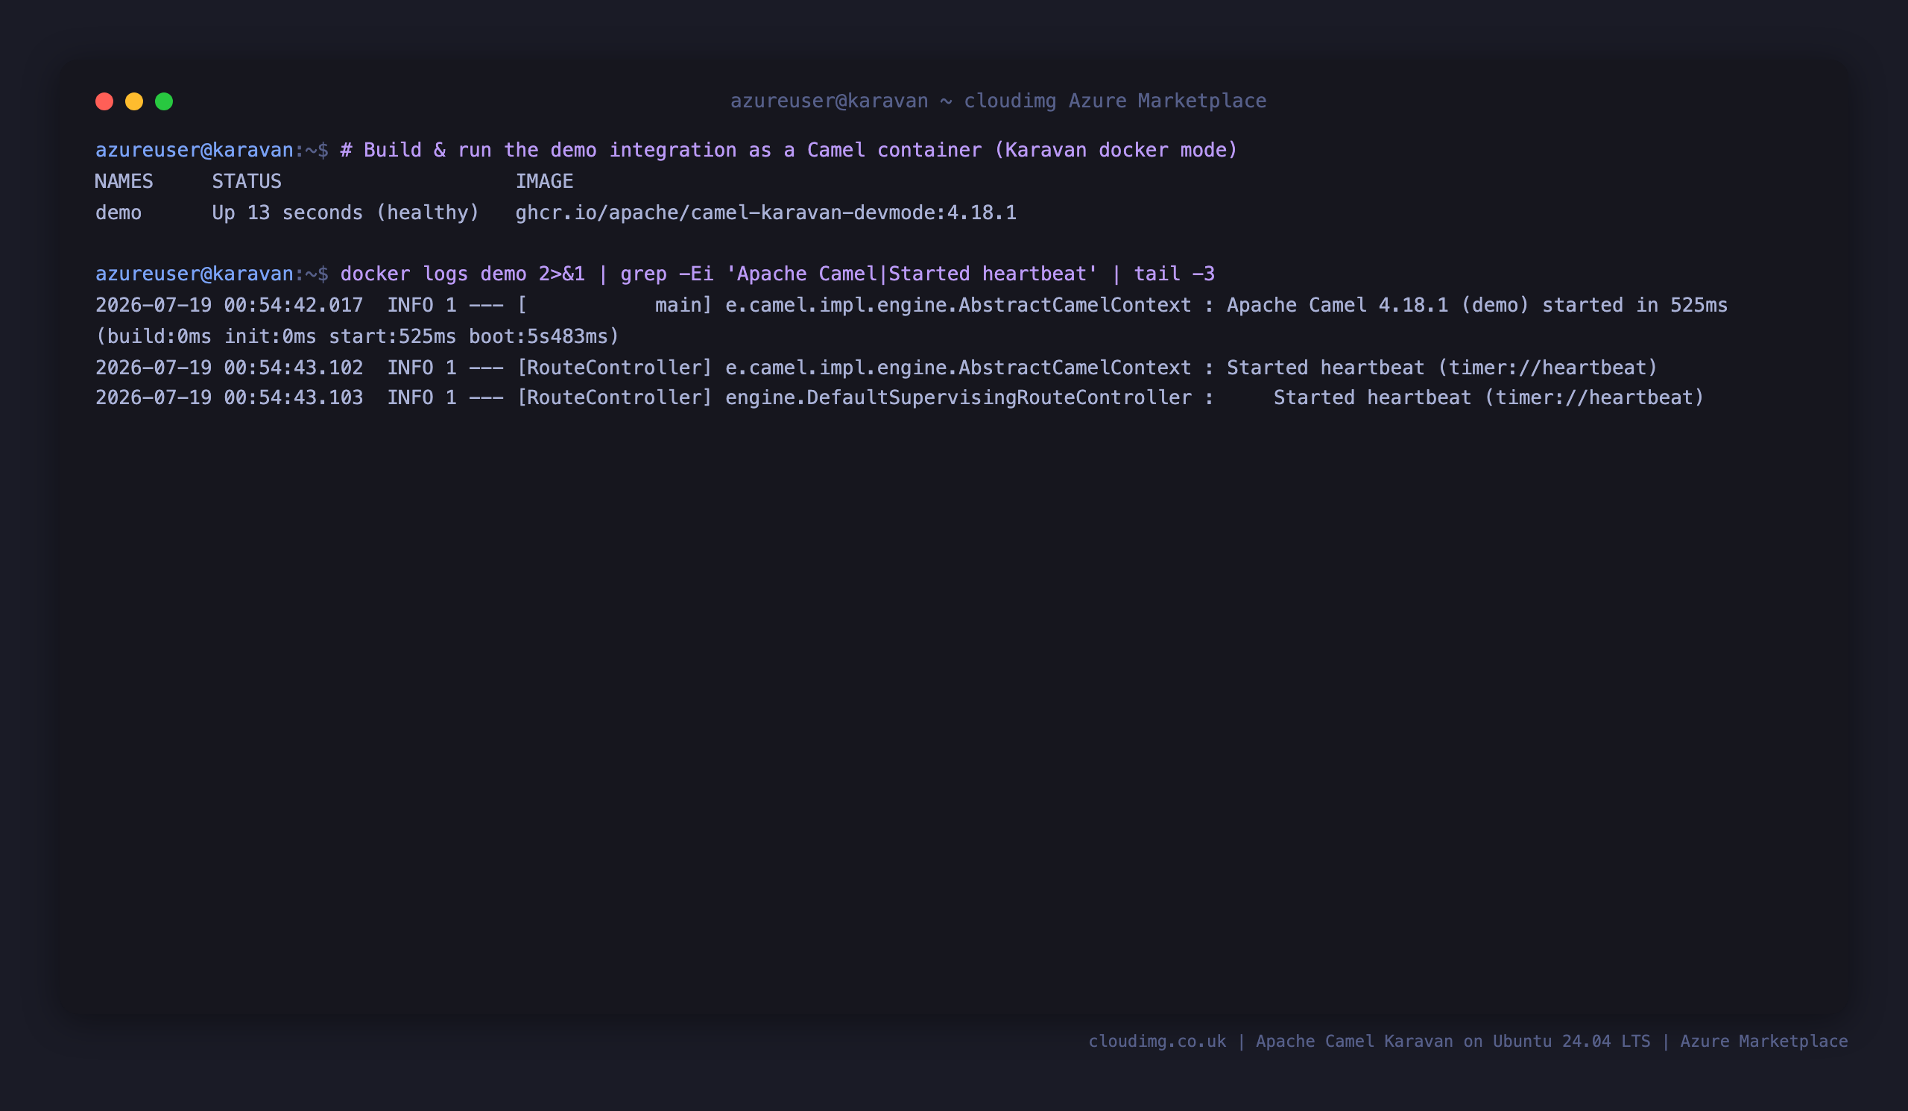The width and height of the screenshot is (1908, 1111).
Task: Click 'Started heartbeat (timer://heartbeat)' on the 00:54:43.103 line
Action: pyautogui.click(x=1488, y=397)
